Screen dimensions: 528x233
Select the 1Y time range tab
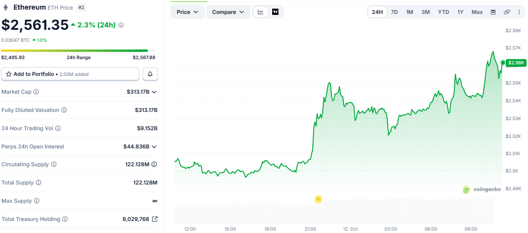[461, 12]
